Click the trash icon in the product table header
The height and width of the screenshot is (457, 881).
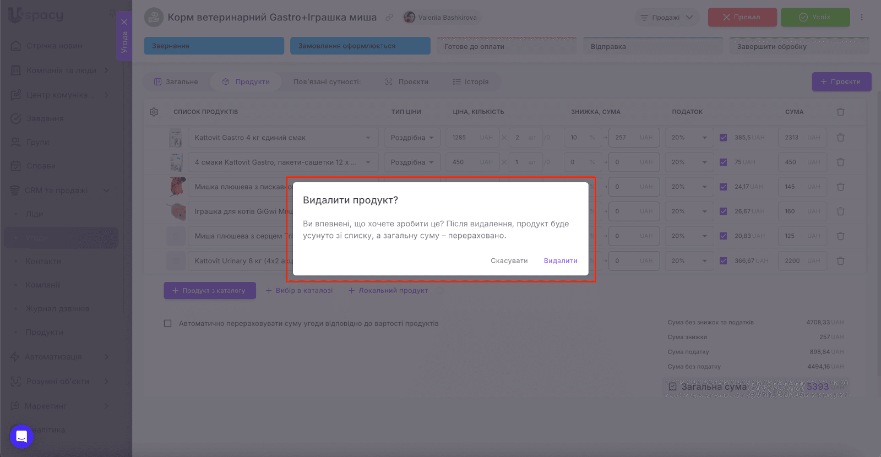click(841, 112)
